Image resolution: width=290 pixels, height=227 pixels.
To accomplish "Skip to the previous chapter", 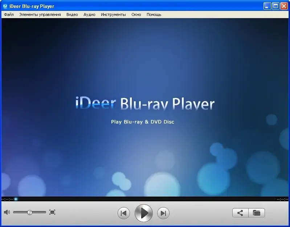I will pyautogui.click(x=124, y=213).
